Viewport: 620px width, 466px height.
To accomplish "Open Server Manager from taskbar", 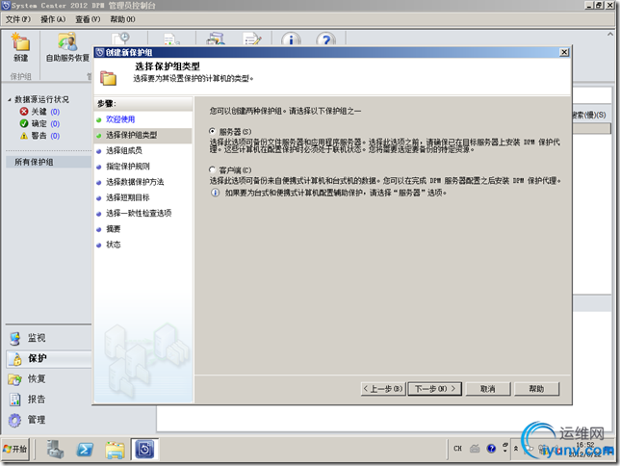I will (55, 450).
